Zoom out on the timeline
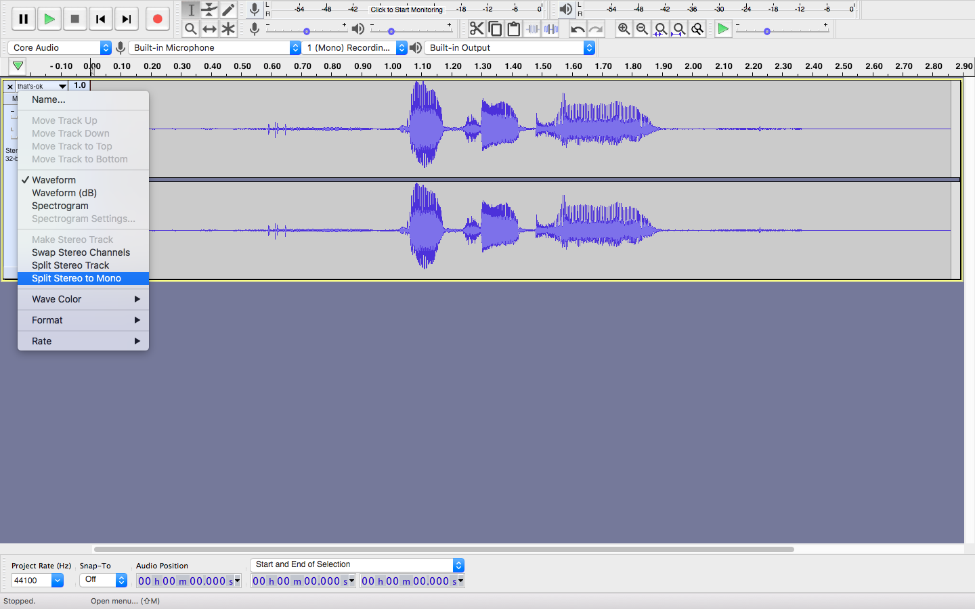The width and height of the screenshot is (975, 609). (x=642, y=28)
